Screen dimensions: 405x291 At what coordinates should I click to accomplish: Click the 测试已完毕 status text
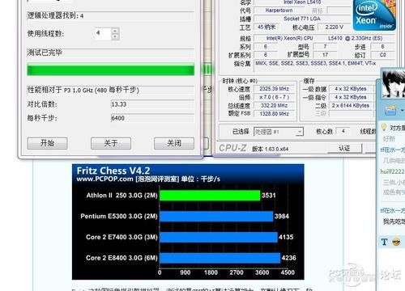pyautogui.click(x=45, y=53)
